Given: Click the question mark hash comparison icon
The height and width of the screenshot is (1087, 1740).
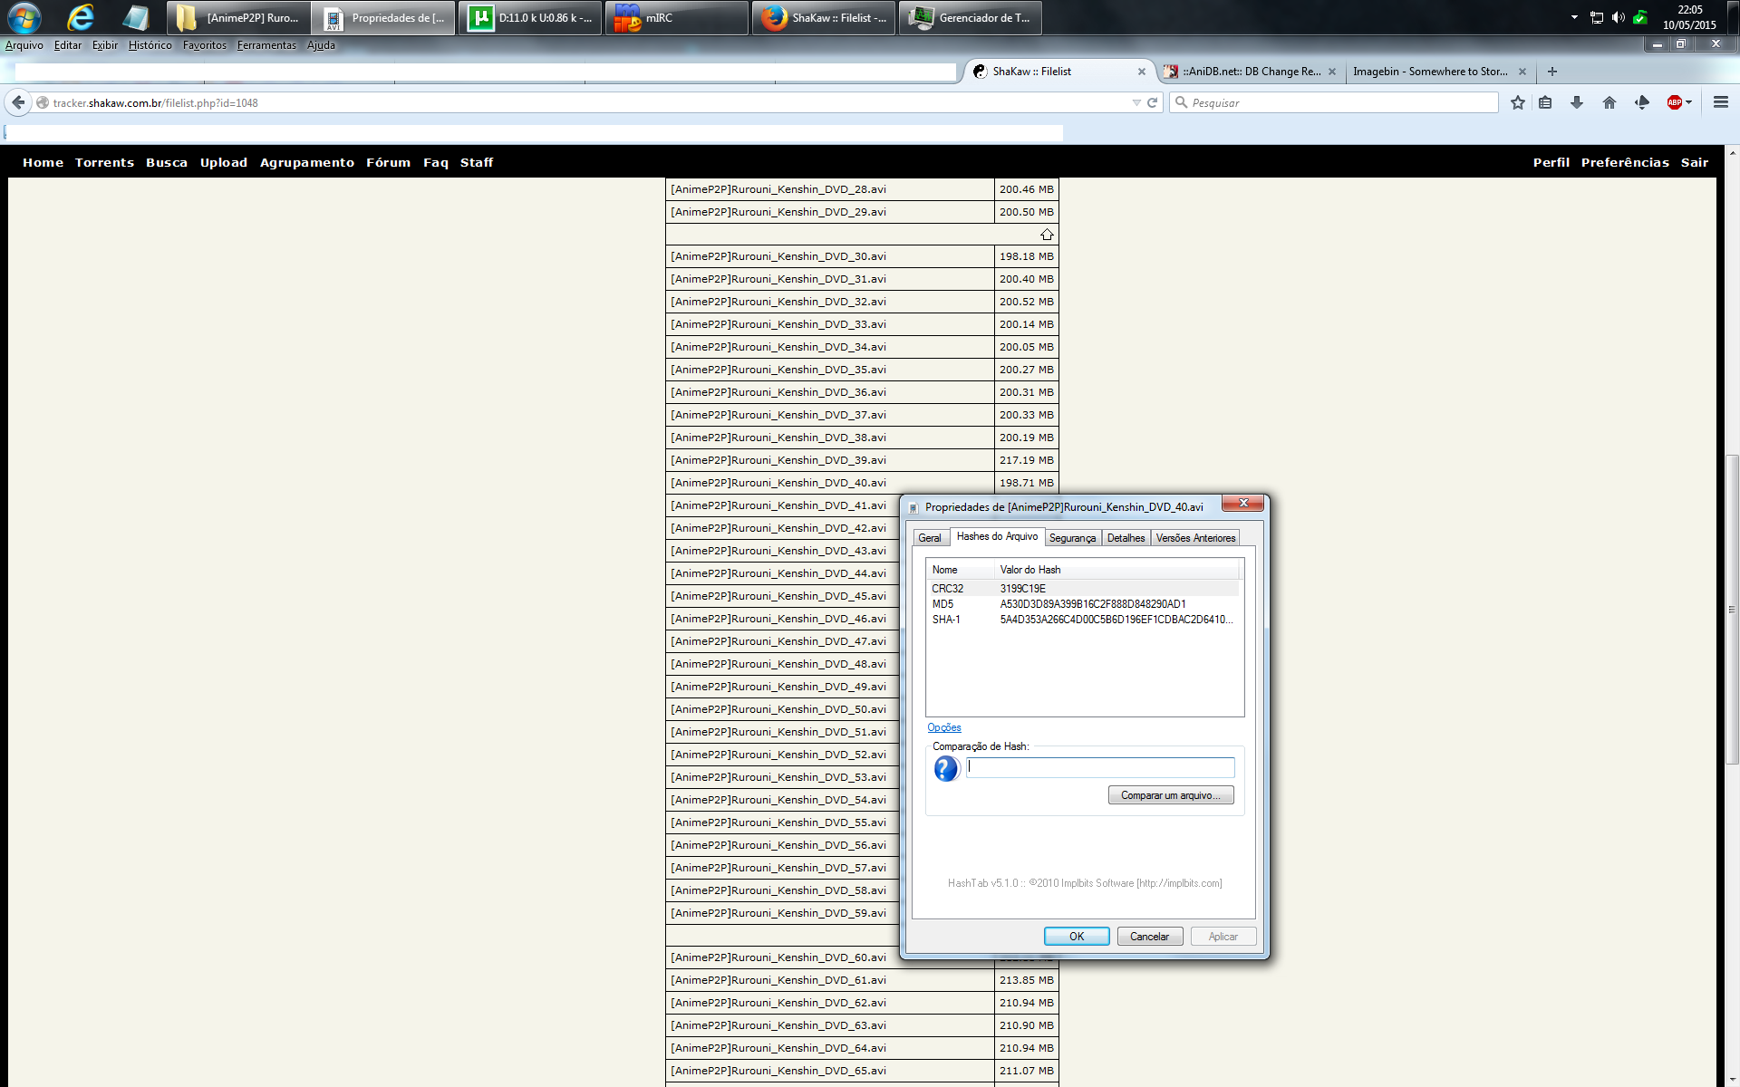Looking at the screenshot, I should [x=946, y=768].
